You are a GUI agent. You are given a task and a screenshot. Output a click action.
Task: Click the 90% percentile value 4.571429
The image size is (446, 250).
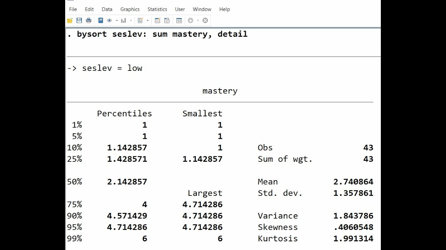tap(127, 216)
